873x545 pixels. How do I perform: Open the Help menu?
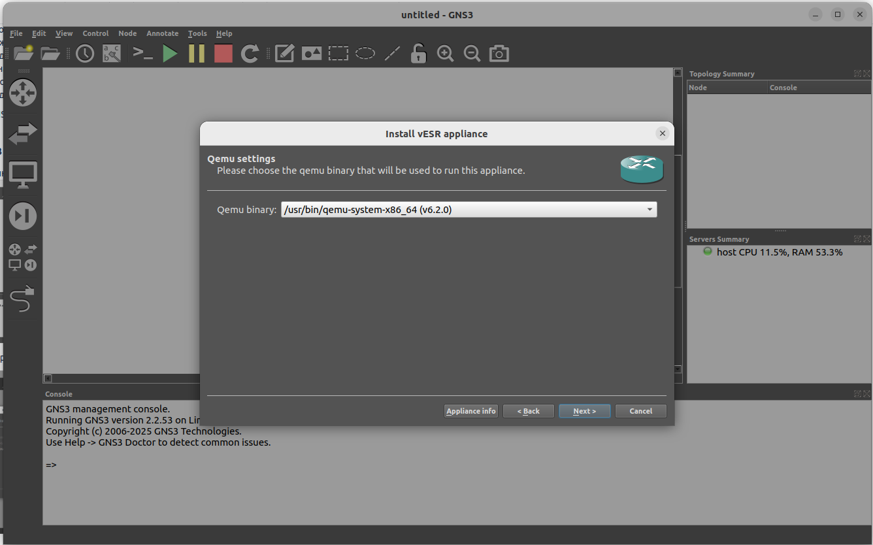pos(224,33)
